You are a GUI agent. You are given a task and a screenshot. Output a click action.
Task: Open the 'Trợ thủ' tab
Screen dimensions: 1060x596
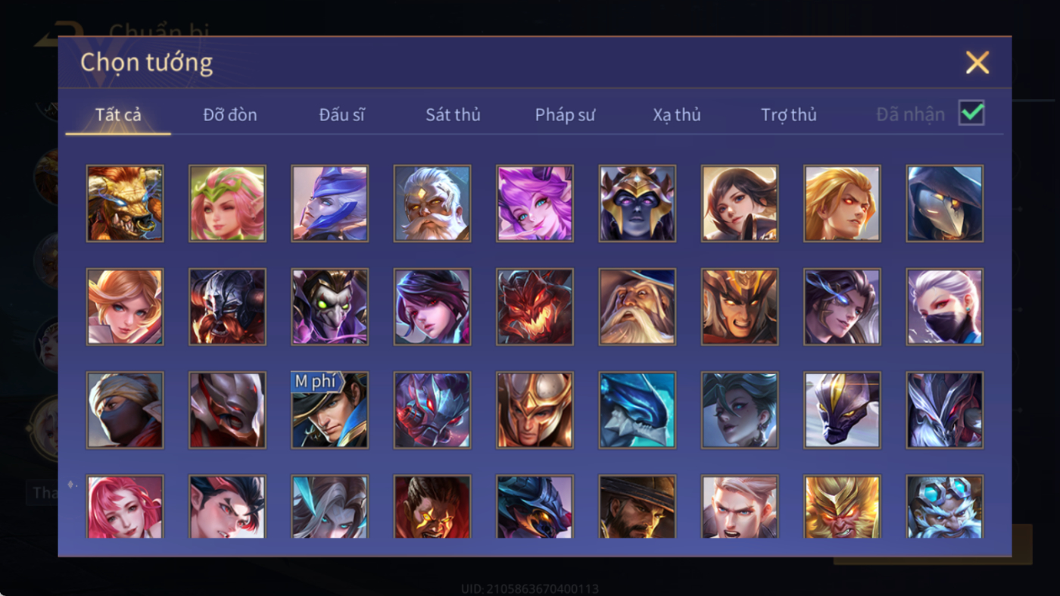(789, 115)
